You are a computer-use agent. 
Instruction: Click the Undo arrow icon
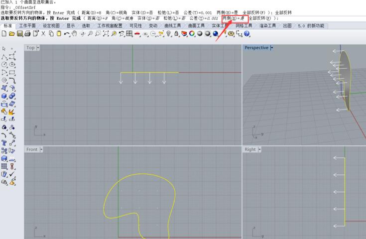point(67,33)
